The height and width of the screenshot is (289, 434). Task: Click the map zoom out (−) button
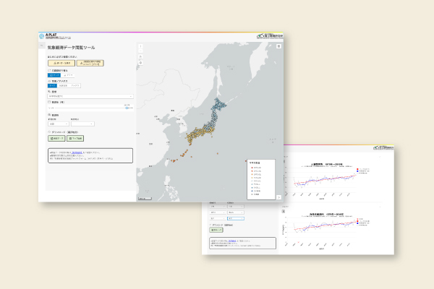click(x=140, y=53)
